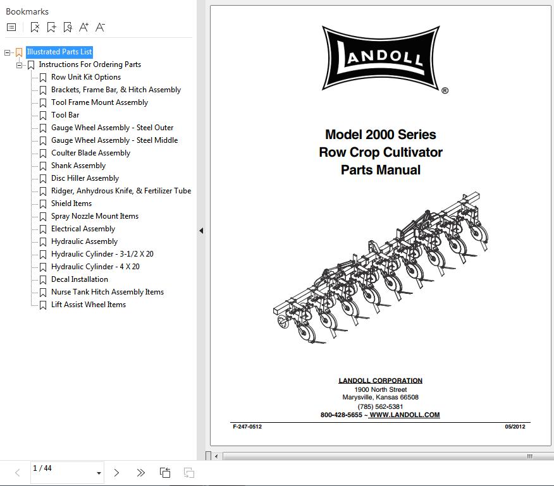554x486 pixels.
Task: Click the cultivator illustration on cover
Action: point(381,268)
